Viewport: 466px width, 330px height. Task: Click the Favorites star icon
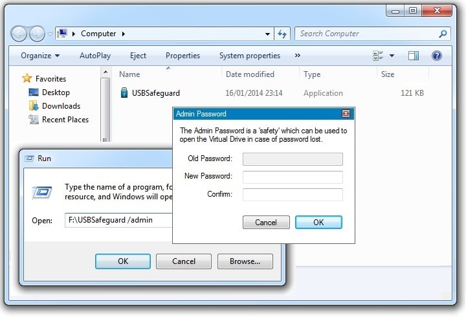click(27, 78)
